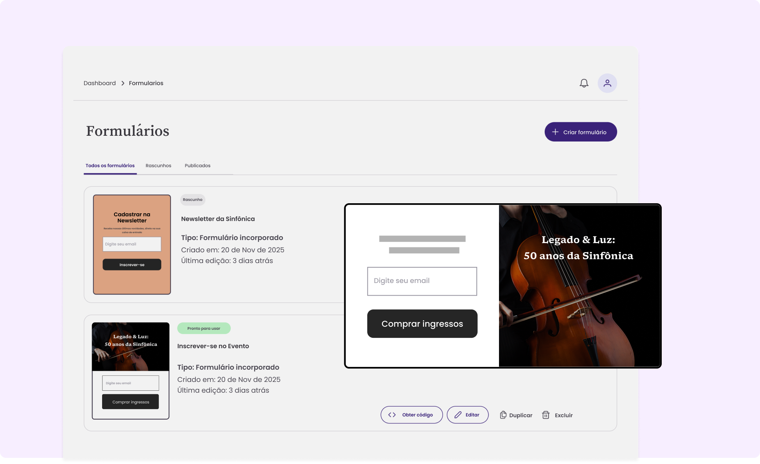Viewport: 760px width, 464px height.
Task: Click the Pronto para usar badge
Action: click(x=203, y=328)
